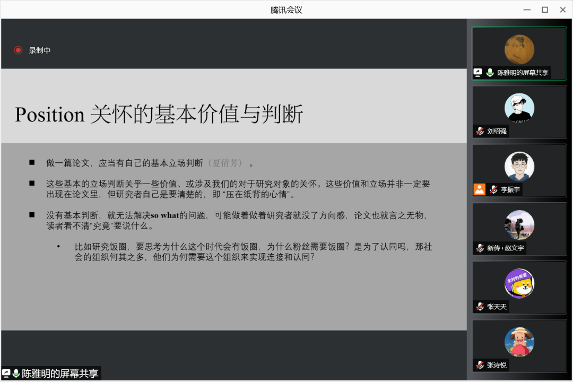Click the bottom-left screen share status icon
Viewport: 573px width, 382px height.
click(x=6, y=374)
